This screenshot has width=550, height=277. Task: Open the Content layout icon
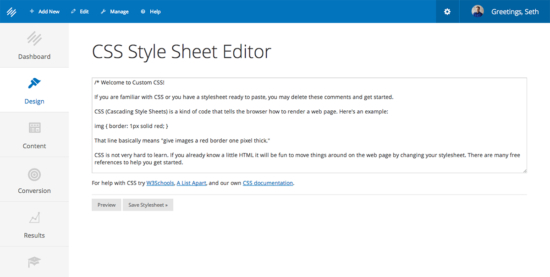[x=34, y=128]
